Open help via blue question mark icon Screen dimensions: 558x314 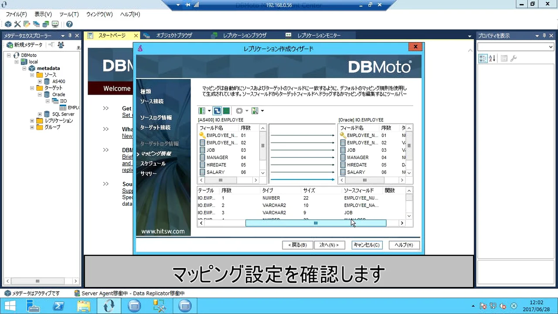click(x=69, y=24)
